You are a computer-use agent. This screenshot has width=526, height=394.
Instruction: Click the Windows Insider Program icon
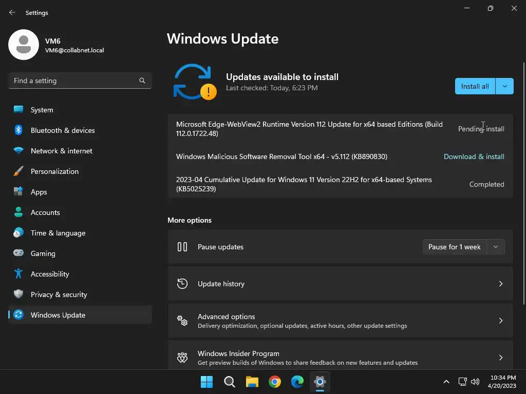[182, 358]
